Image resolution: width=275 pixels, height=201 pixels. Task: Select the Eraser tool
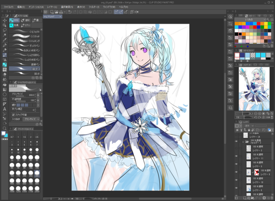pos(4,74)
